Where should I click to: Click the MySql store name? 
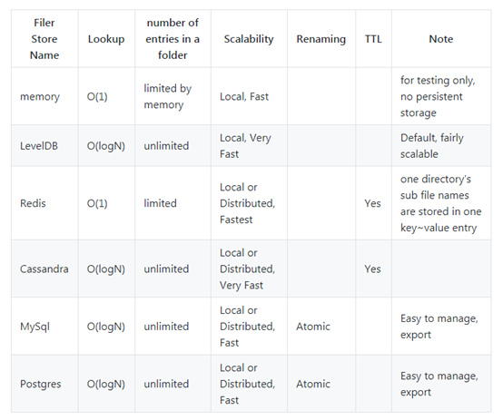[35, 327]
